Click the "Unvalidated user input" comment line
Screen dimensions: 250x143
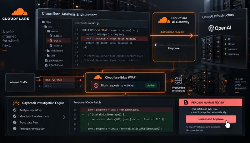[111, 60]
